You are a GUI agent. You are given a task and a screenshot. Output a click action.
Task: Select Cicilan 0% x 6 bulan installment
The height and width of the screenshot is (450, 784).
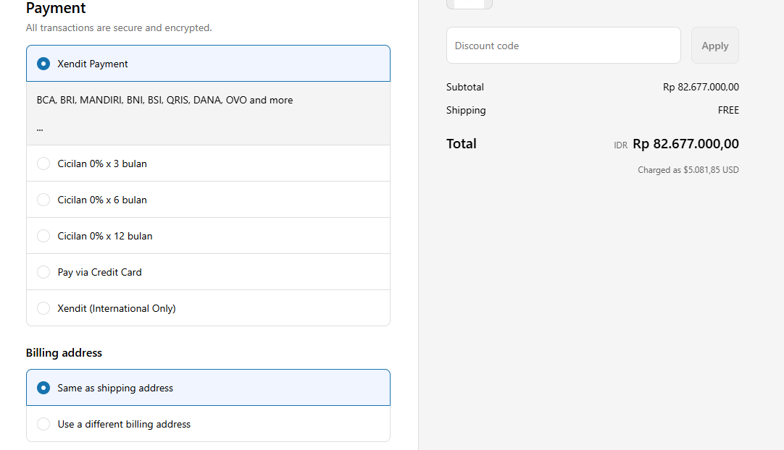tap(43, 200)
